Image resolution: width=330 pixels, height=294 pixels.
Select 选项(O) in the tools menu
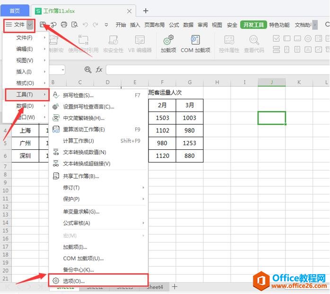tap(74, 281)
